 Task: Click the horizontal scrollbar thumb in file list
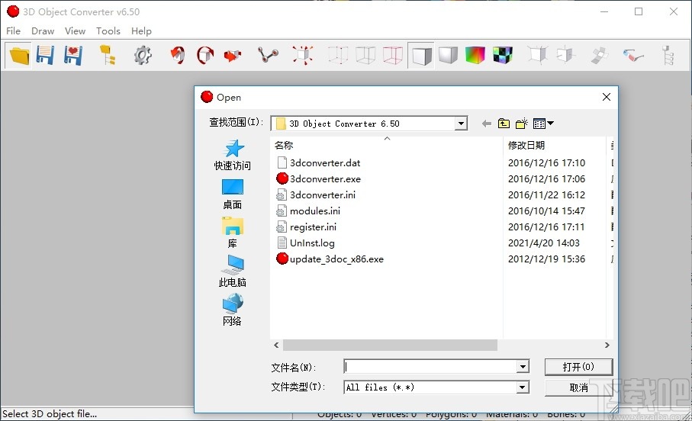coord(390,345)
